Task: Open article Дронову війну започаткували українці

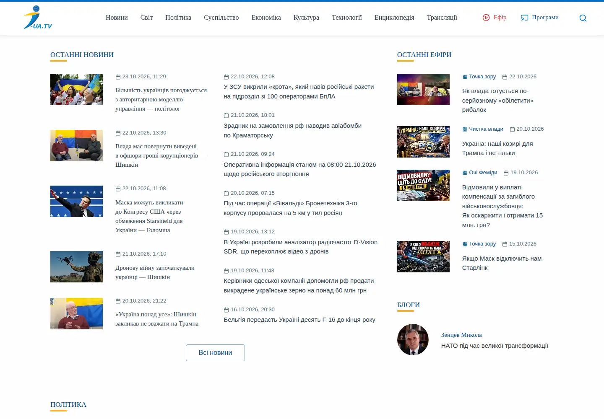Action: click(155, 272)
